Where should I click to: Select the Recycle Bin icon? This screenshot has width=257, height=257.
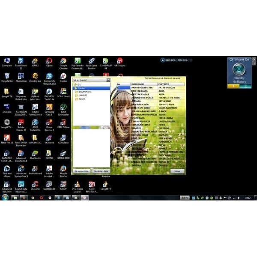click(x=7, y=78)
